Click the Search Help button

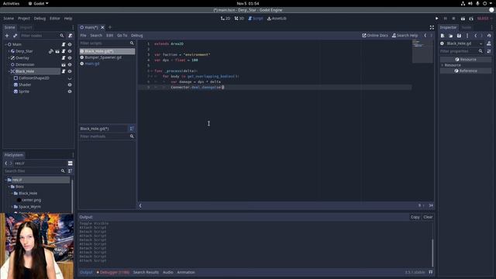coord(405,36)
